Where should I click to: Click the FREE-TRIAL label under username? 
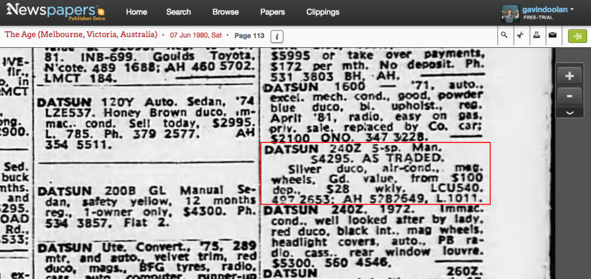click(538, 18)
